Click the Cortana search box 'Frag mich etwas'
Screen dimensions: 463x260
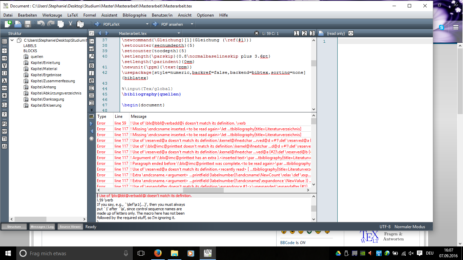(x=75, y=253)
